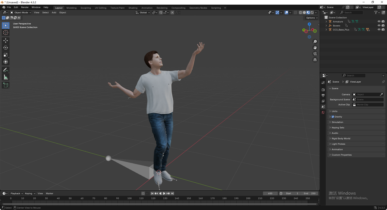Click the Background Scene field
The height and width of the screenshot is (210, 387).
[x=368, y=99]
